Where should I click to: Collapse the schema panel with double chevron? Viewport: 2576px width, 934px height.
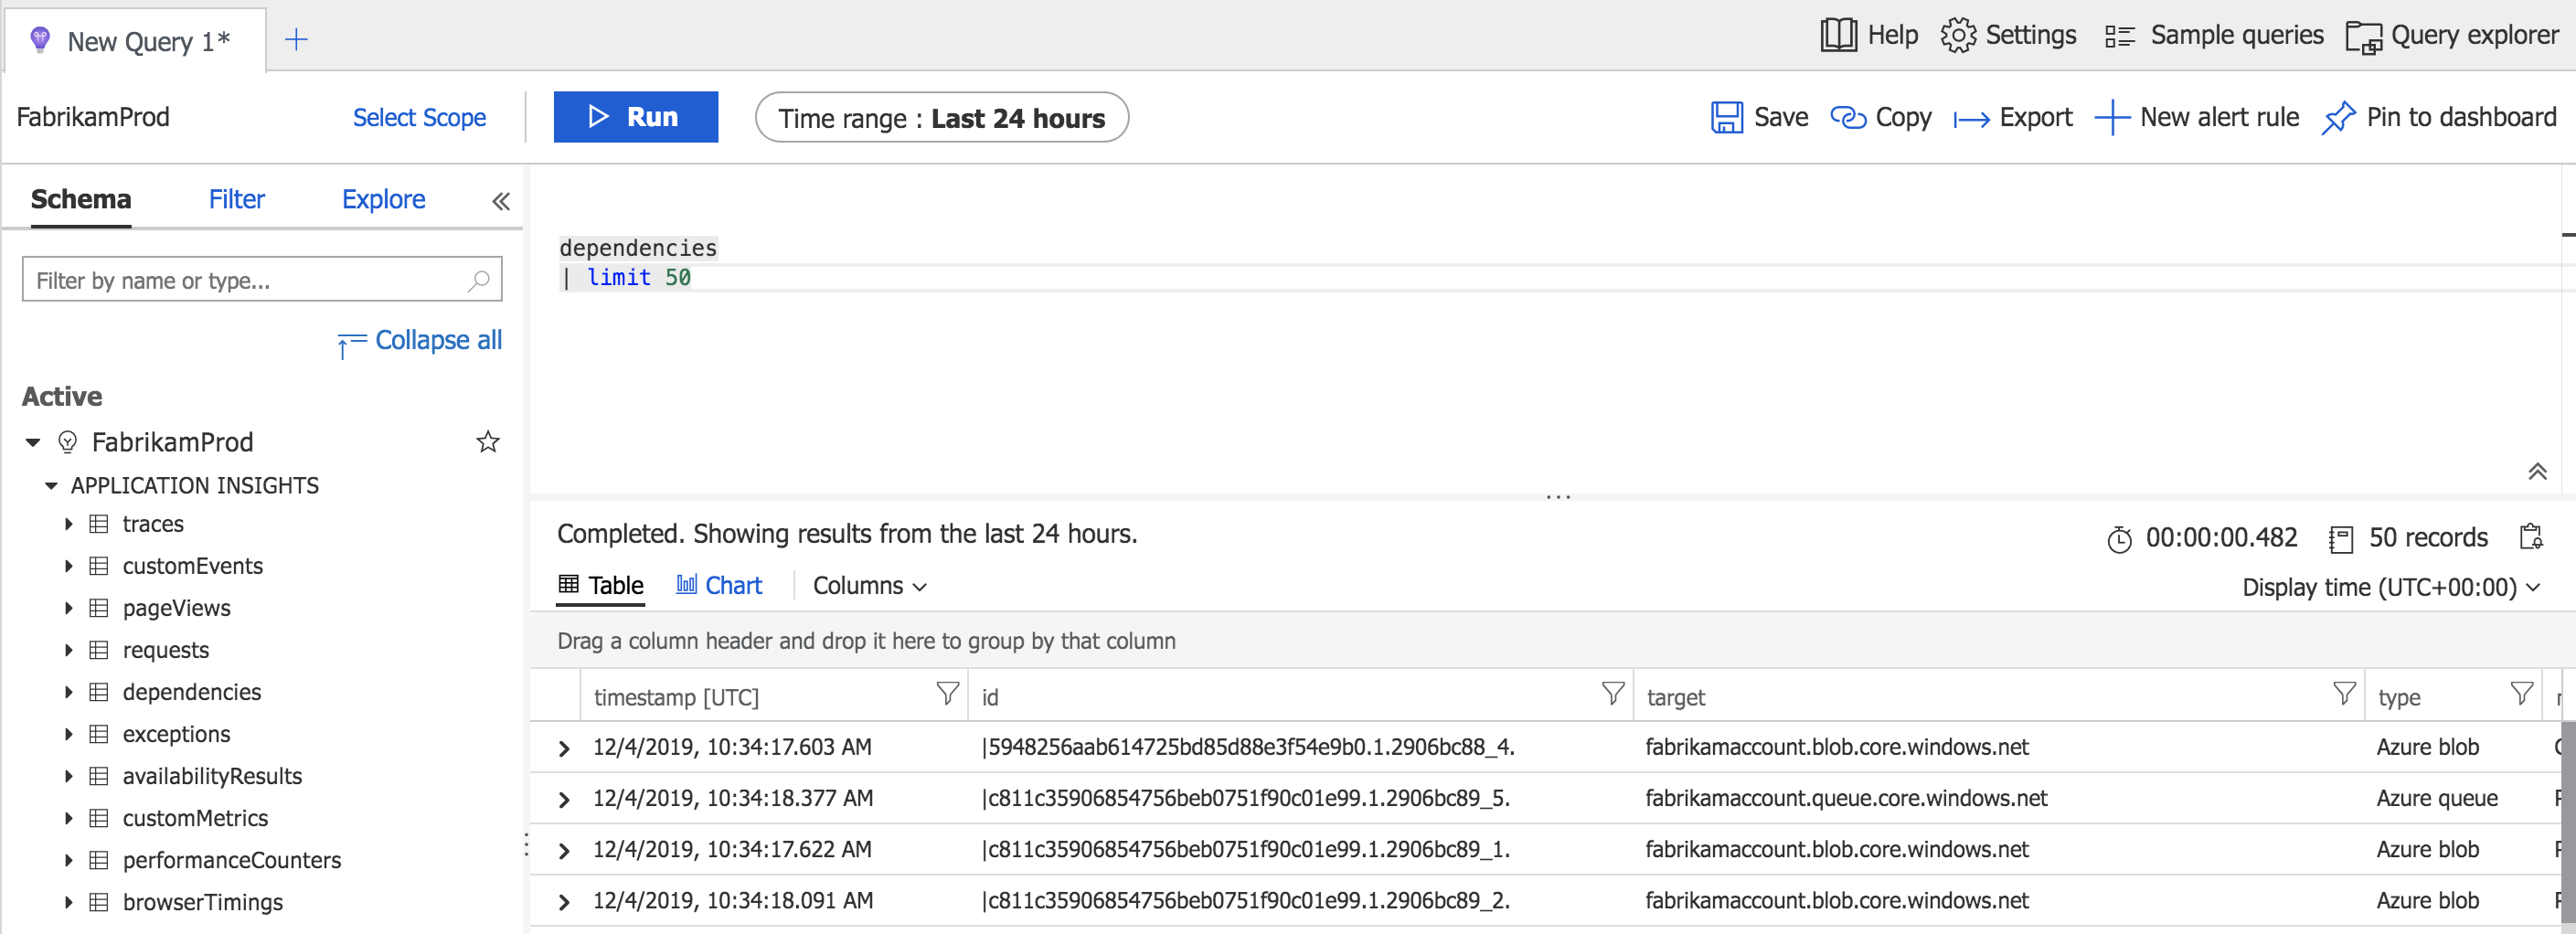[501, 201]
